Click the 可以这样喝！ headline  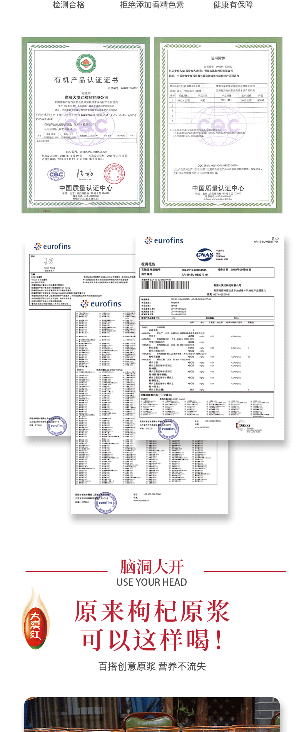[x=152, y=640]
